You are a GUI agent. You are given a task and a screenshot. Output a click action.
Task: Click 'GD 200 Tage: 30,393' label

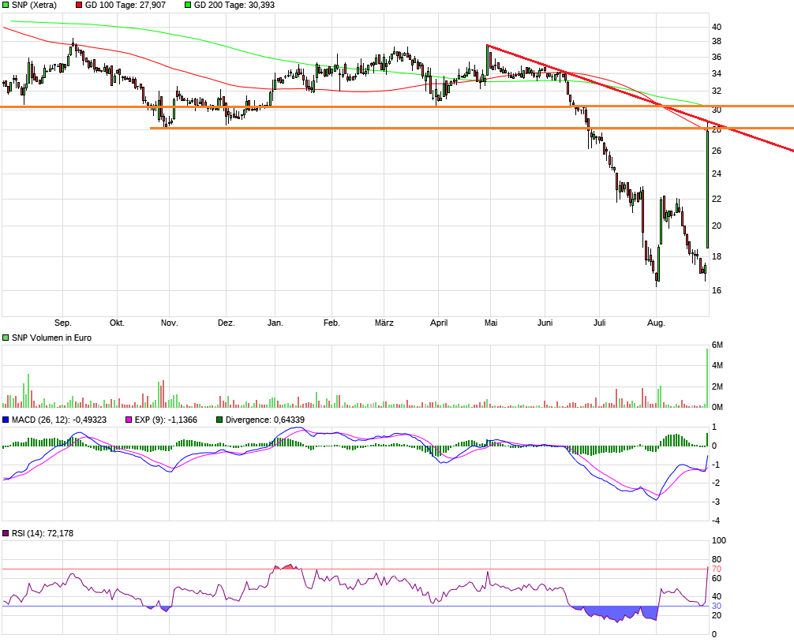coord(234,5)
